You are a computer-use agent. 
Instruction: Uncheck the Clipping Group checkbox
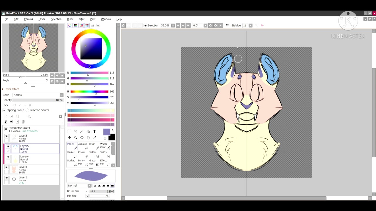(x=4, y=110)
